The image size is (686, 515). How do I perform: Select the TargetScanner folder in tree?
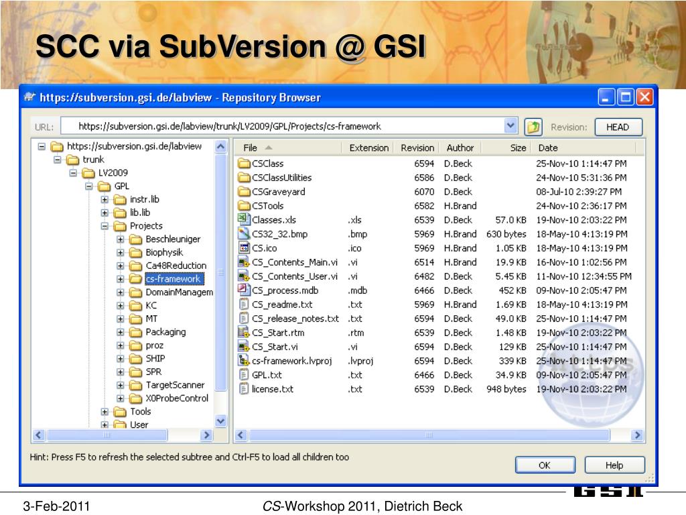(x=175, y=385)
